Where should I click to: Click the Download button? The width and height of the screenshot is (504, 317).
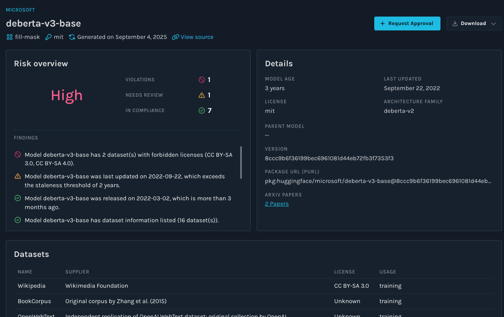point(474,23)
